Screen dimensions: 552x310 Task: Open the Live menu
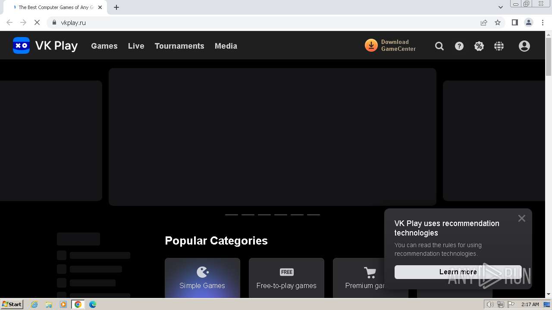136,46
